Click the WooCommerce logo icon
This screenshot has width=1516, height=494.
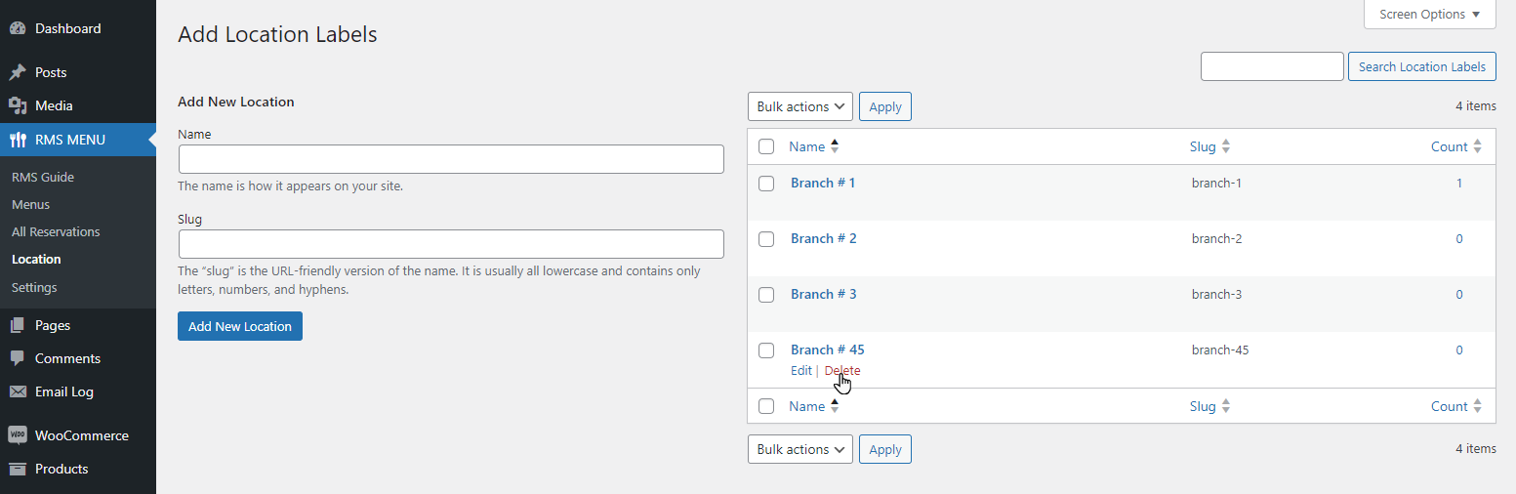tap(18, 435)
